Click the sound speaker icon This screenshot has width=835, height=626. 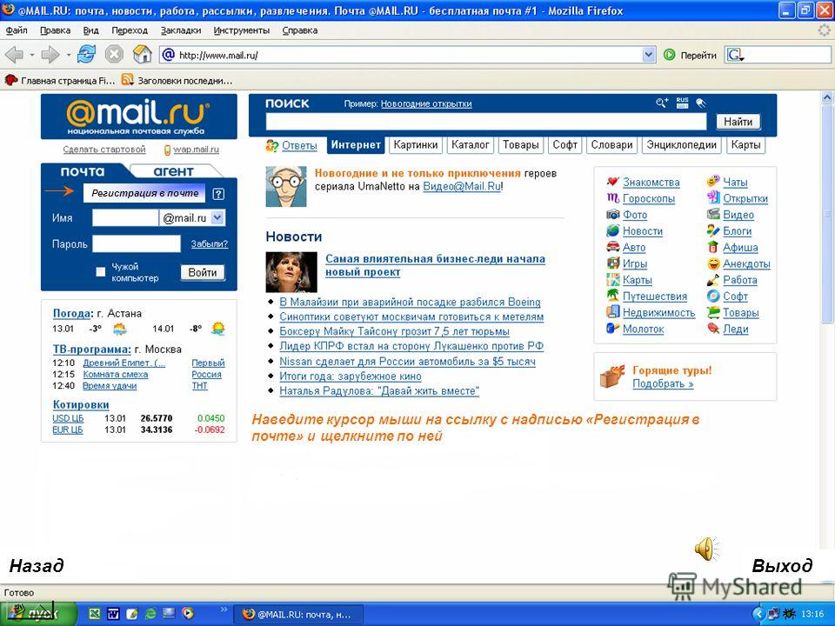tap(706, 549)
